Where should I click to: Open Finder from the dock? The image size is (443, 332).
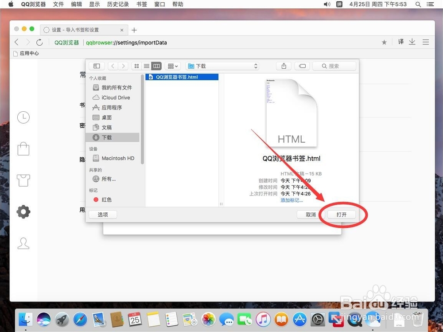pyautogui.click(x=26, y=320)
